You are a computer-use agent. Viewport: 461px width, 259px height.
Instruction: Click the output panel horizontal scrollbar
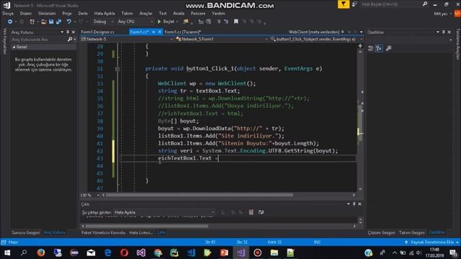146,226
